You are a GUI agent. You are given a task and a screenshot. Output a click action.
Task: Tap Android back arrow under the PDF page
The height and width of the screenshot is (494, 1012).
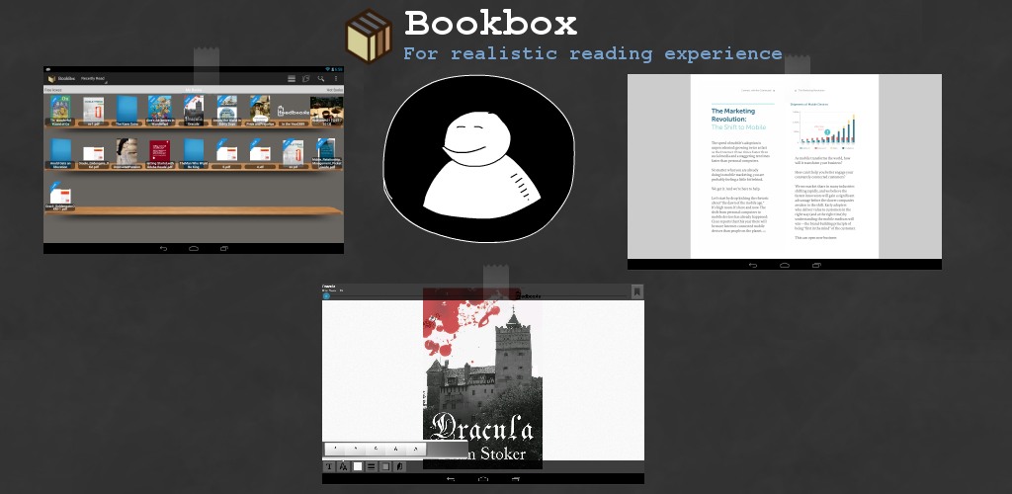point(752,265)
